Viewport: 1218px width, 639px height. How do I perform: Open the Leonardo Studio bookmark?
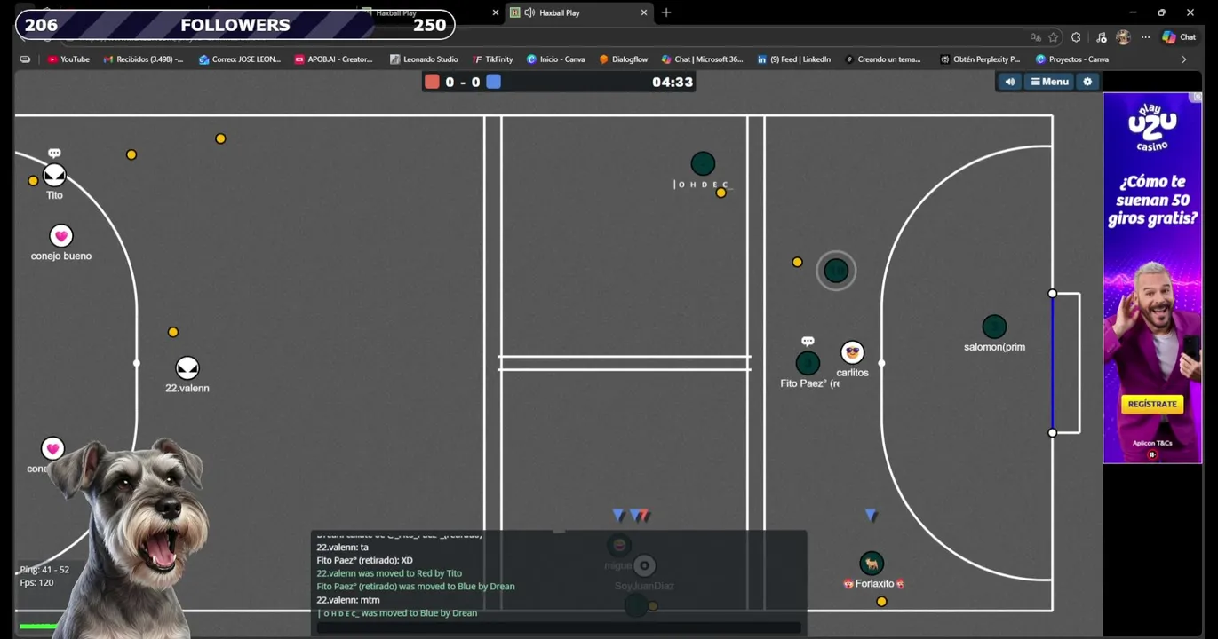coord(424,59)
